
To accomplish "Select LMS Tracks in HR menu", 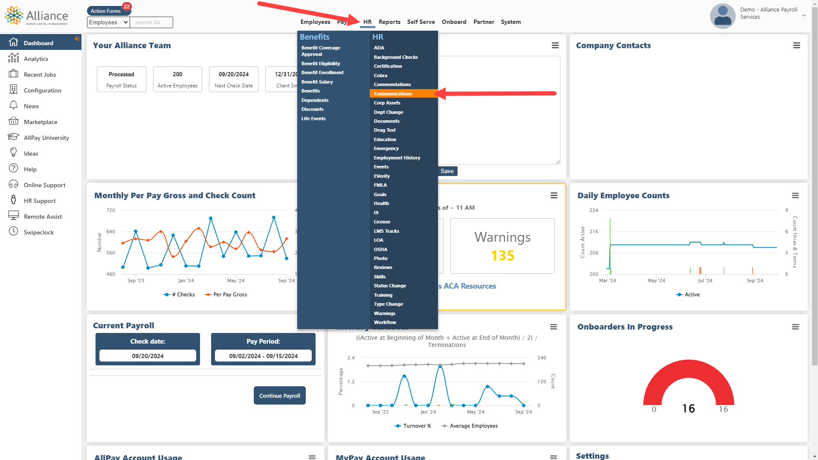I will coord(386,231).
